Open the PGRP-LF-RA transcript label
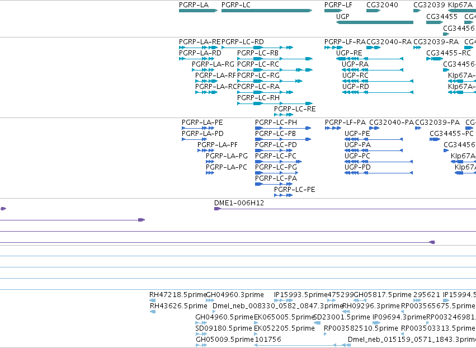 click(x=345, y=41)
